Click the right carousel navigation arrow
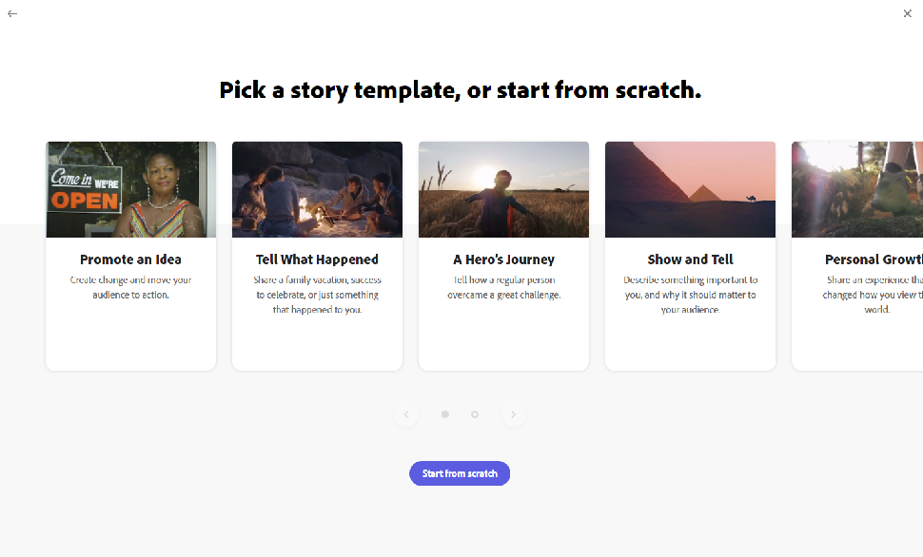This screenshot has width=923, height=557. [513, 414]
